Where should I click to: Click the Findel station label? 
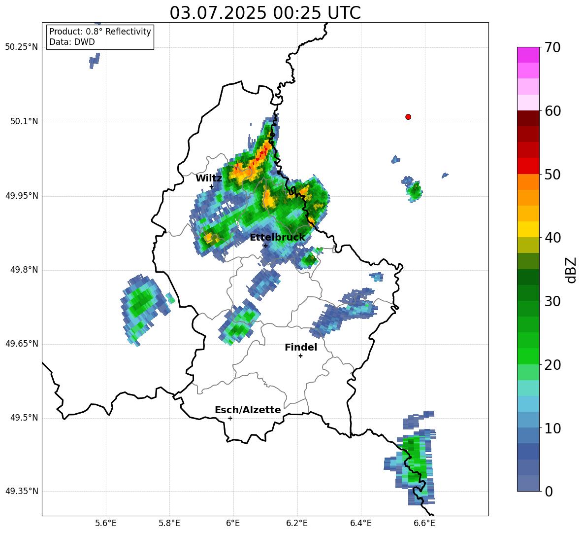[x=301, y=347]
